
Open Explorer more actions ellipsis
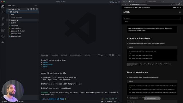[35, 5]
